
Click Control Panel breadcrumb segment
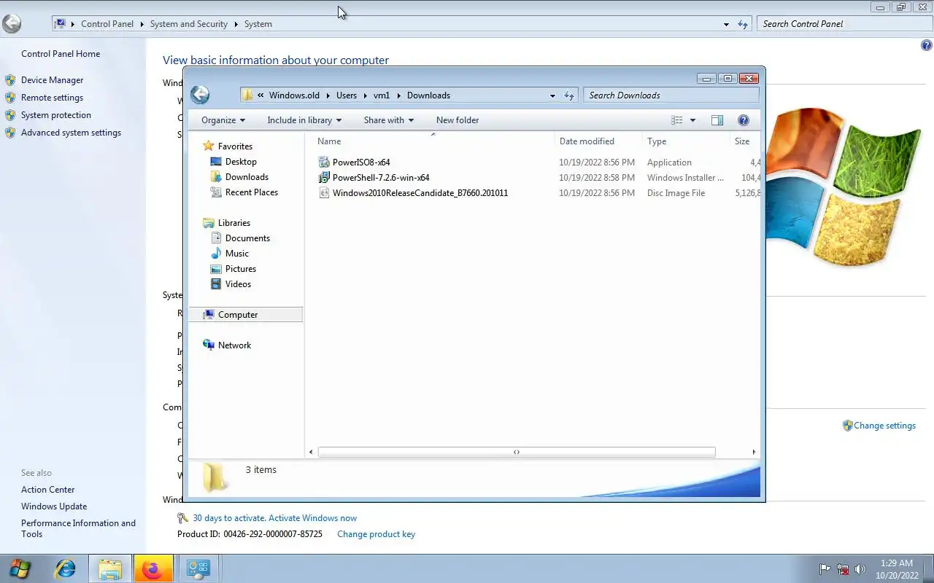click(107, 24)
